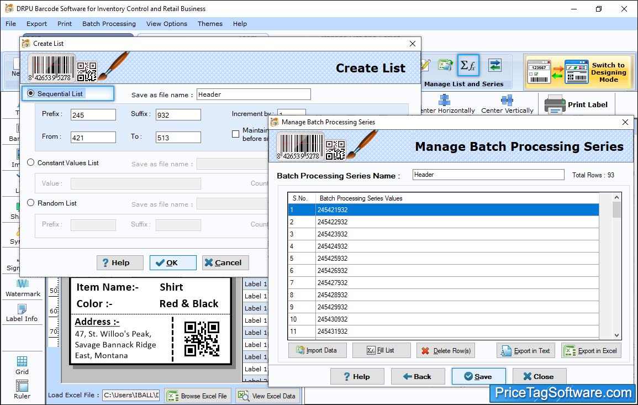Click the blue swap arrows batch icon
638x405 pixels.
pyautogui.click(x=495, y=65)
